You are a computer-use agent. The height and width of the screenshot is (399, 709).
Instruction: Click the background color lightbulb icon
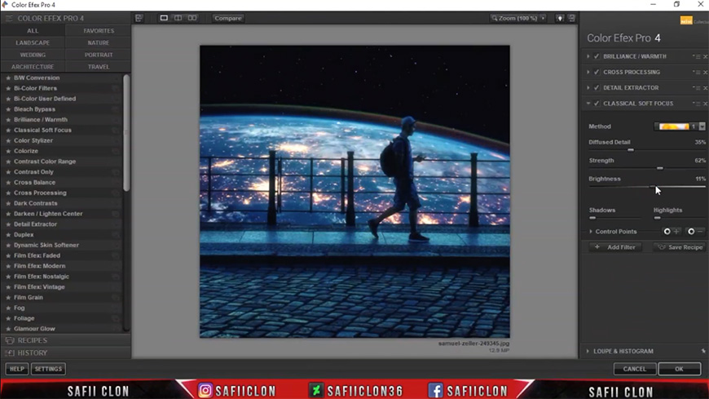(x=560, y=18)
